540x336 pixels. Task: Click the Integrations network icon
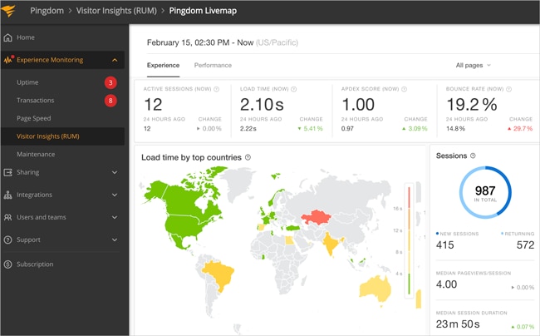pyautogui.click(x=7, y=195)
